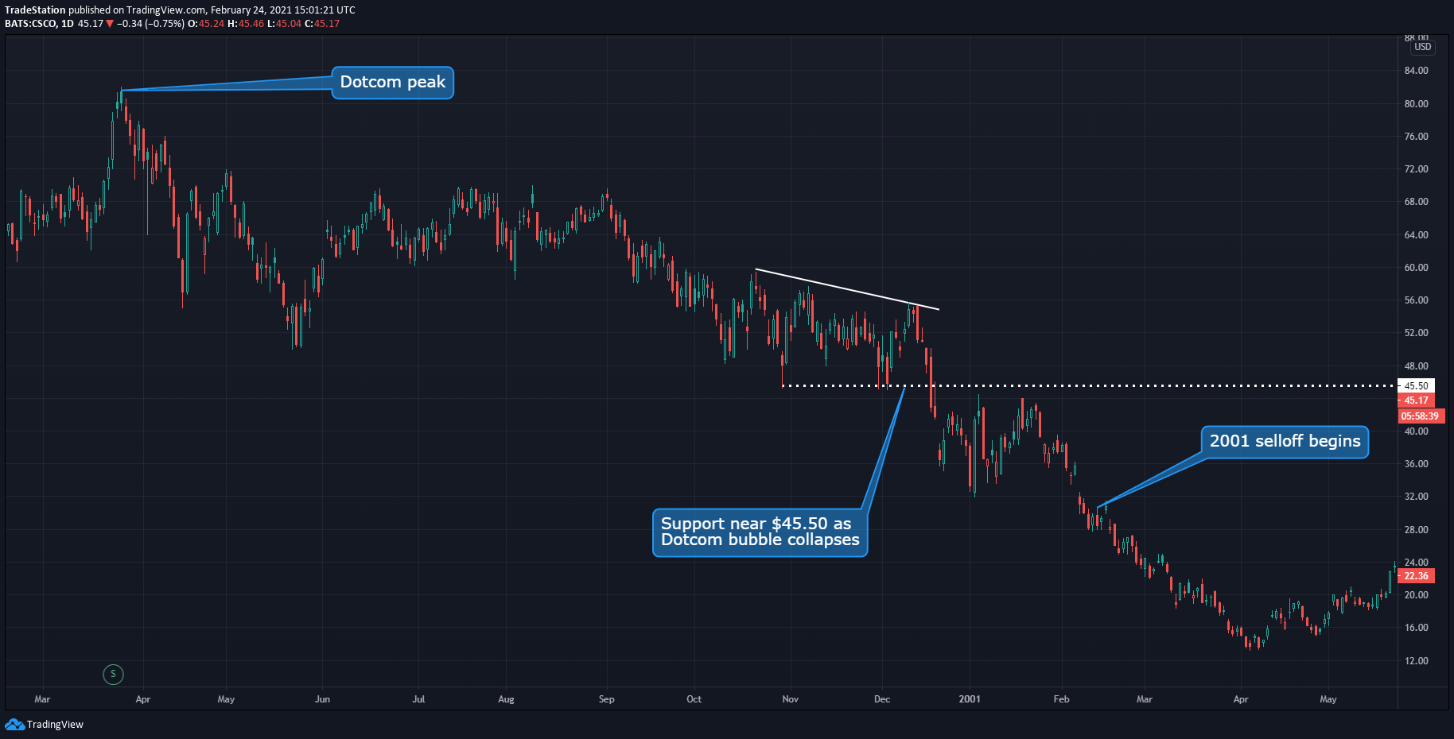Click the 32.00 price scale value
This screenshot has width=1454, height=739.
[1416, 497]
